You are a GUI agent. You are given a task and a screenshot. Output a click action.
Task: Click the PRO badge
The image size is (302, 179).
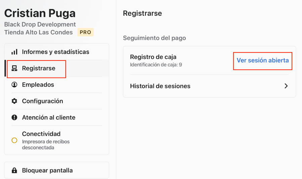pyautogui.click(x=85, y=33)
